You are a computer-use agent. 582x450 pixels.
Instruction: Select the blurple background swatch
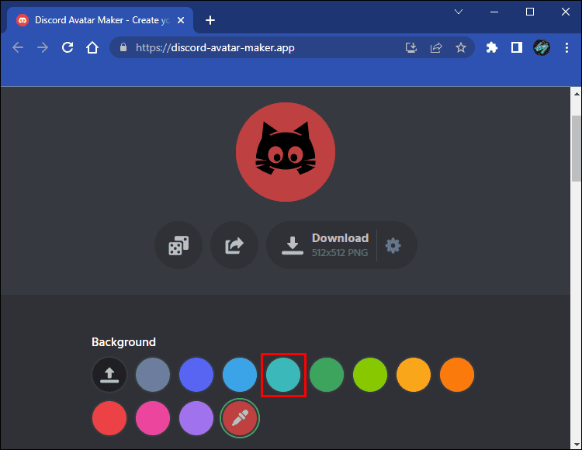coord(196,375)
